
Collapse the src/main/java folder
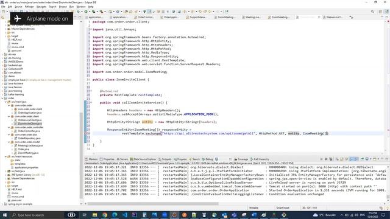pos(5,102)
